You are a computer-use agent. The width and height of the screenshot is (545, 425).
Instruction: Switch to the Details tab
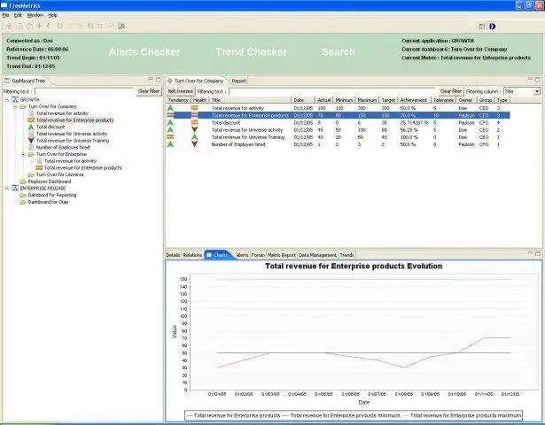[x=173, y=255]
